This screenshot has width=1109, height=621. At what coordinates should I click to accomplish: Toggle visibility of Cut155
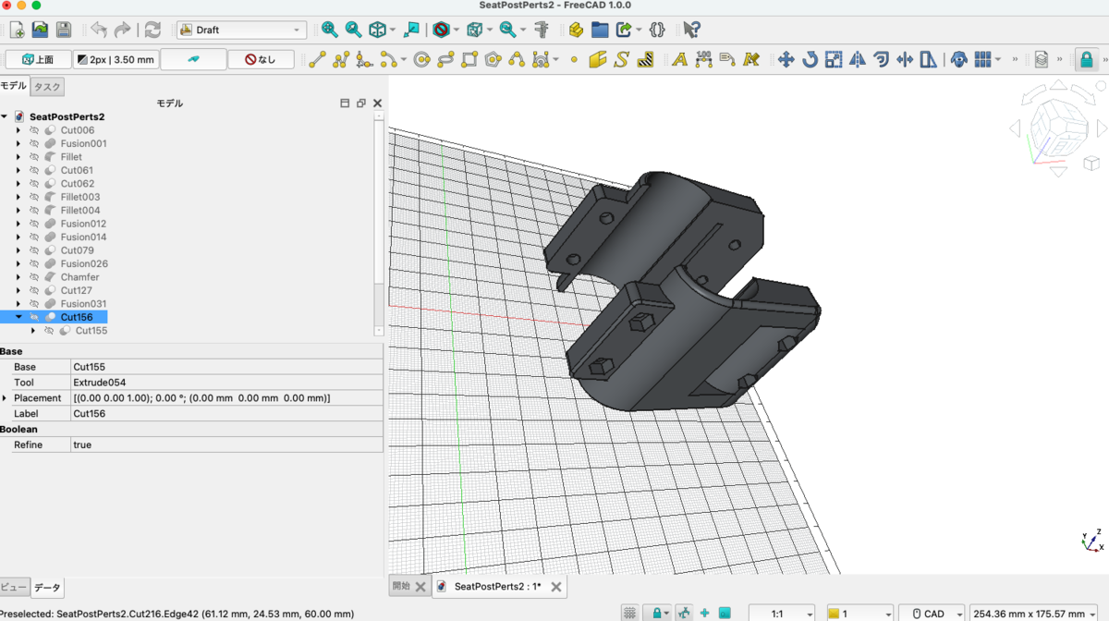pyautogui.click(x=49, y=331)
